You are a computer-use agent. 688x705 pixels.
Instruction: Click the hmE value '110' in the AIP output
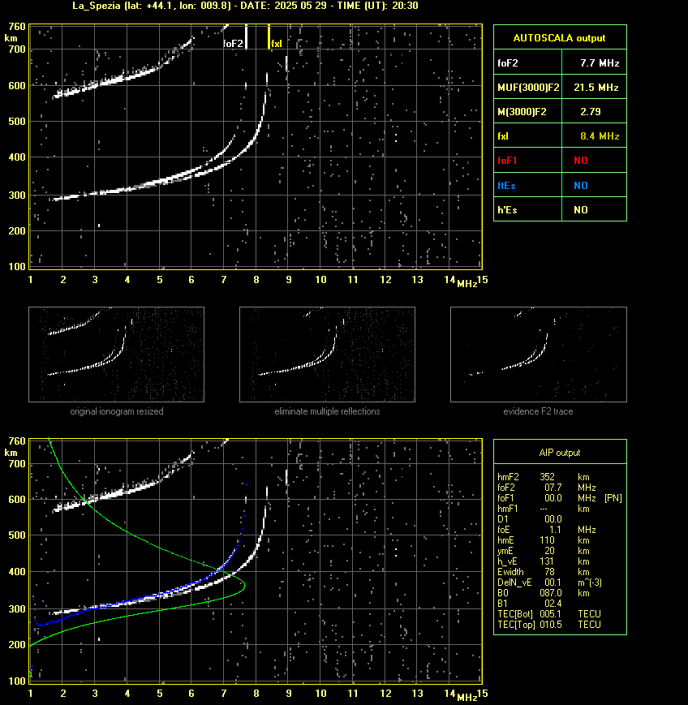[x=548, y=540]
